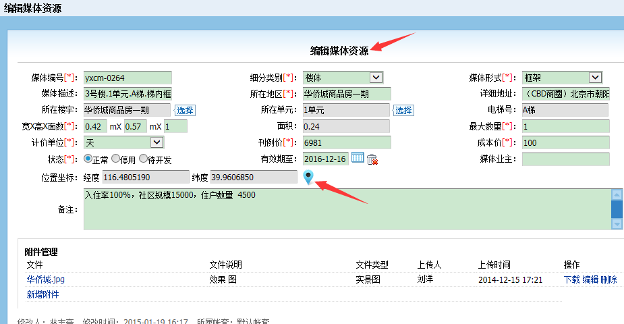This screenshot has height=324, width=624.
Task: Click the 删除 link for attachment
Action: coord(608,279)
